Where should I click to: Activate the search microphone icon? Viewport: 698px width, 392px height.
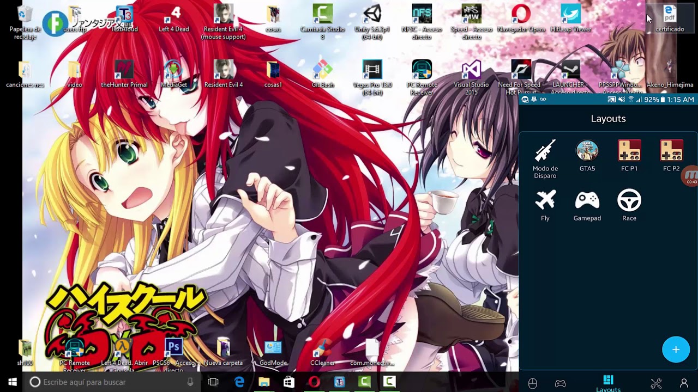point(190,382)
